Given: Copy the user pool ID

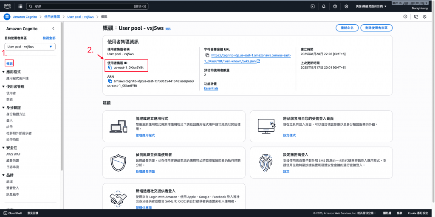Looking at the screenshot, I should coord(110,68).
